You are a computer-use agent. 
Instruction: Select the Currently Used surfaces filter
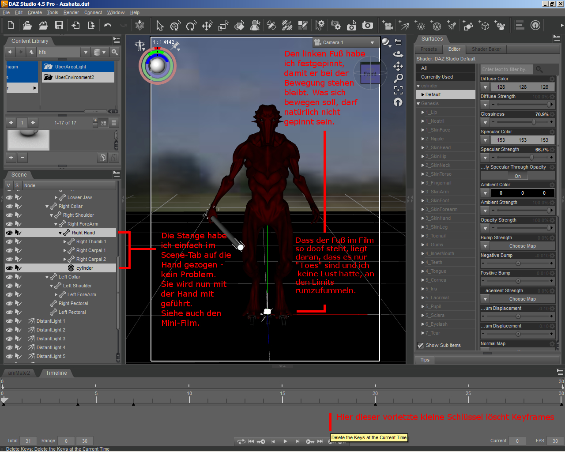[445, 77]
